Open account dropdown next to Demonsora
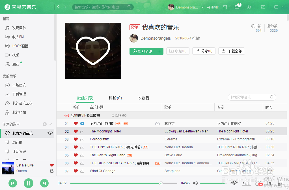The width and height of the screenshot is (289, 190). click(202, 7)
